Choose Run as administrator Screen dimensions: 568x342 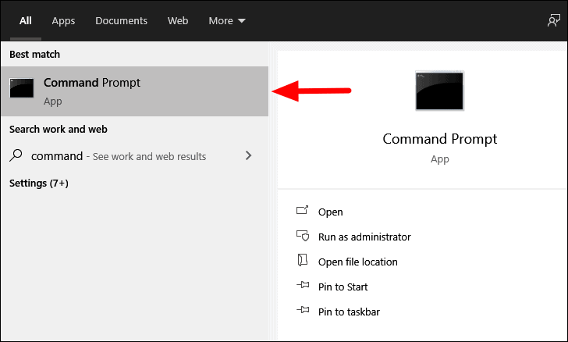364,237
